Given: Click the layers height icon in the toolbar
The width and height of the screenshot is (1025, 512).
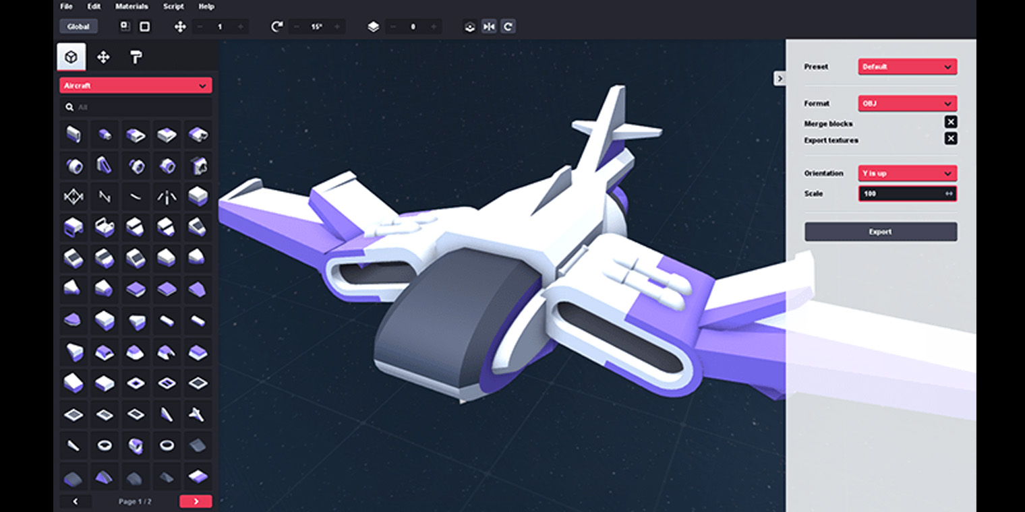Looking at the screenshot, I should coord(373,27).
